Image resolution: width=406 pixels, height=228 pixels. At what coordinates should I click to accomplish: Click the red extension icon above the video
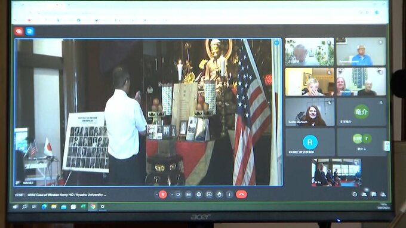[x=19, y=31]
